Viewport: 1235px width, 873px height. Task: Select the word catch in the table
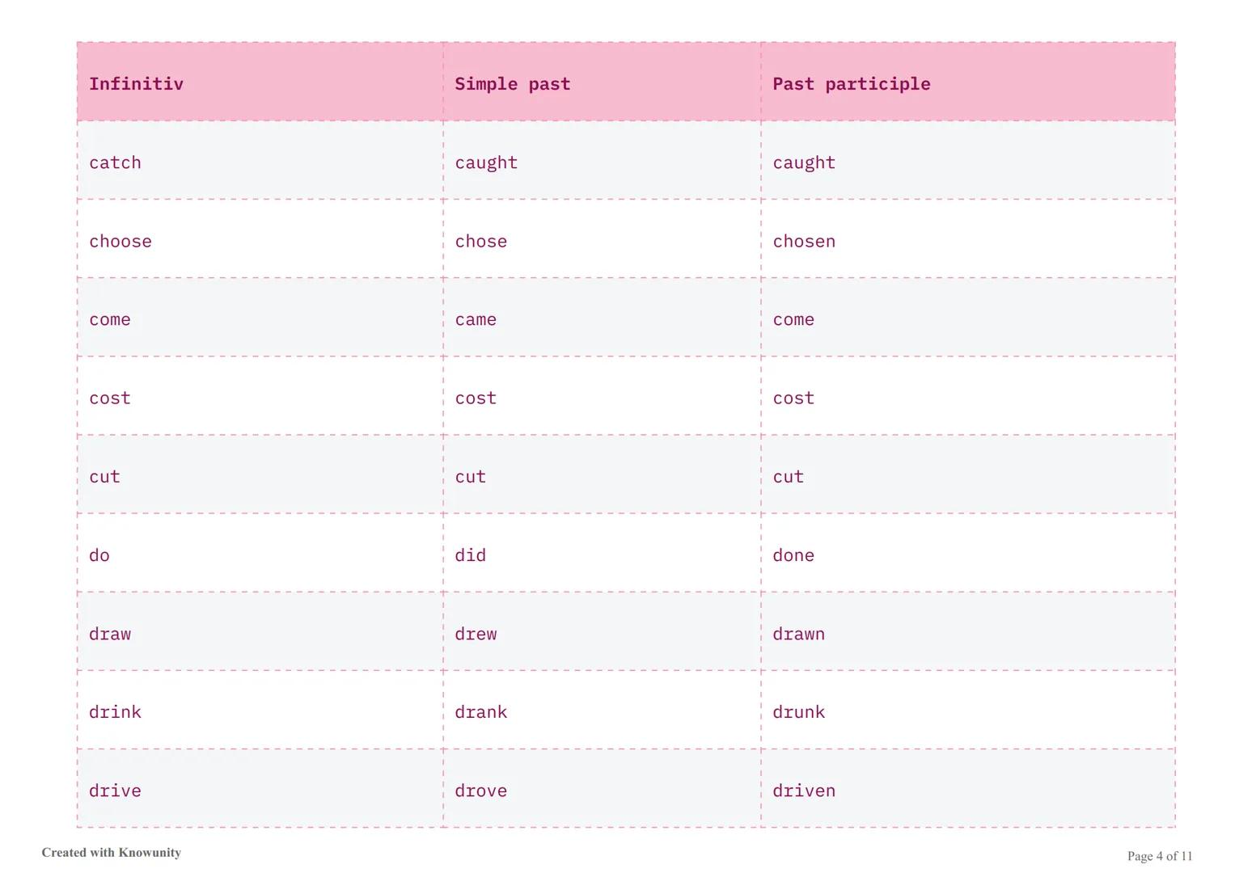click(115, 162)
